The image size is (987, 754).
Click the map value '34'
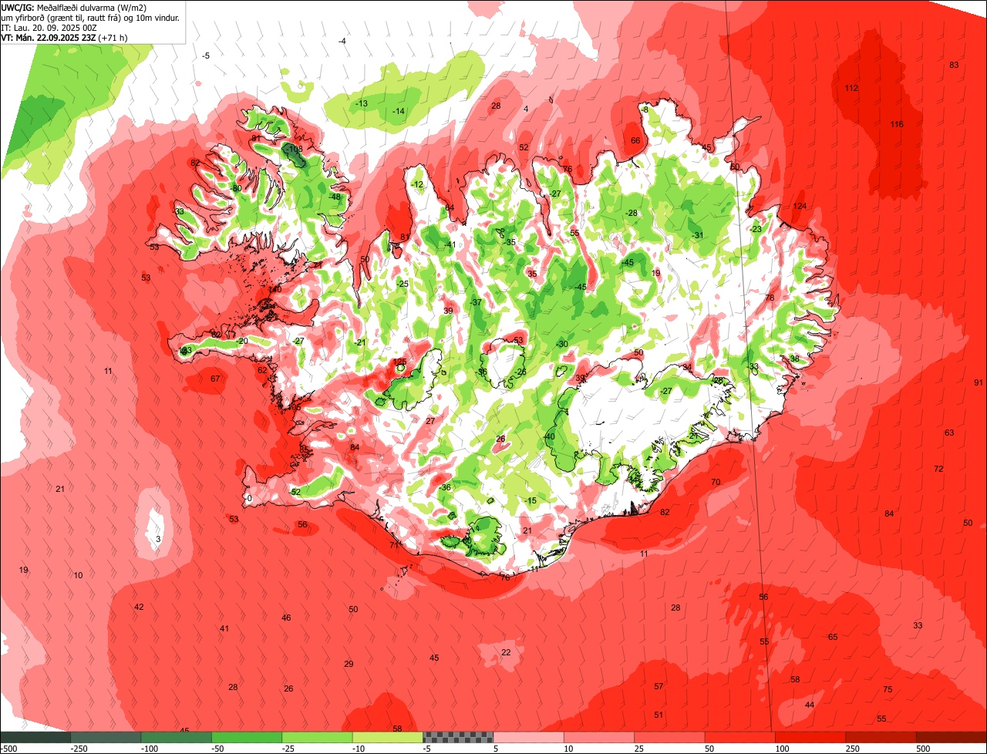(686, 366)
